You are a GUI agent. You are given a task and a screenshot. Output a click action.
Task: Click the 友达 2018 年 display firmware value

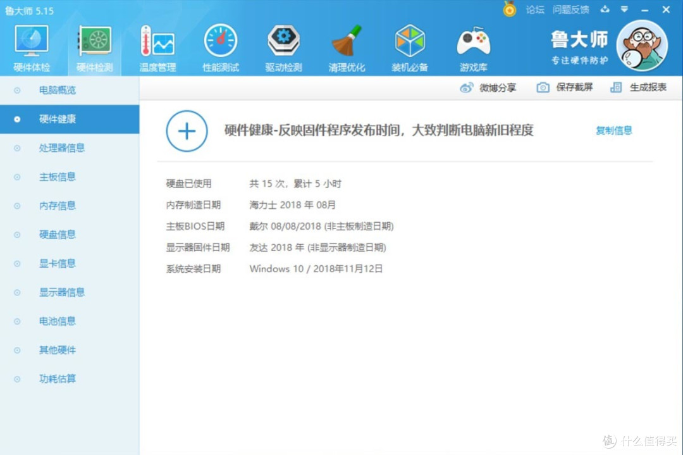[317, 247]
